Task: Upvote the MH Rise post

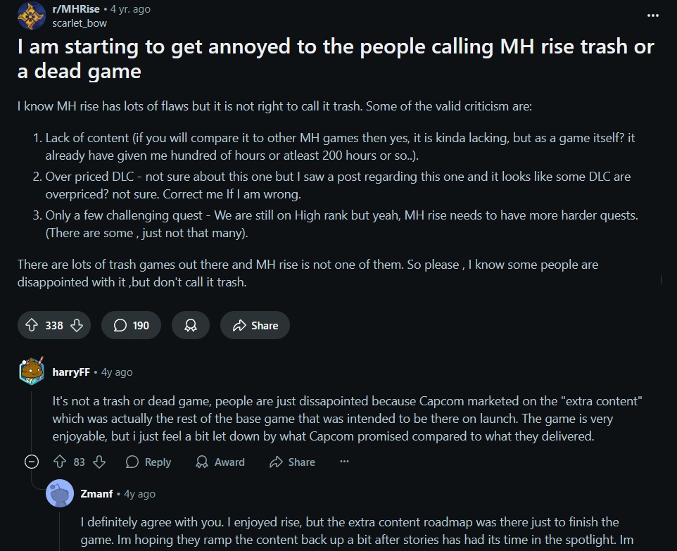Action: [x=32, y=325]
